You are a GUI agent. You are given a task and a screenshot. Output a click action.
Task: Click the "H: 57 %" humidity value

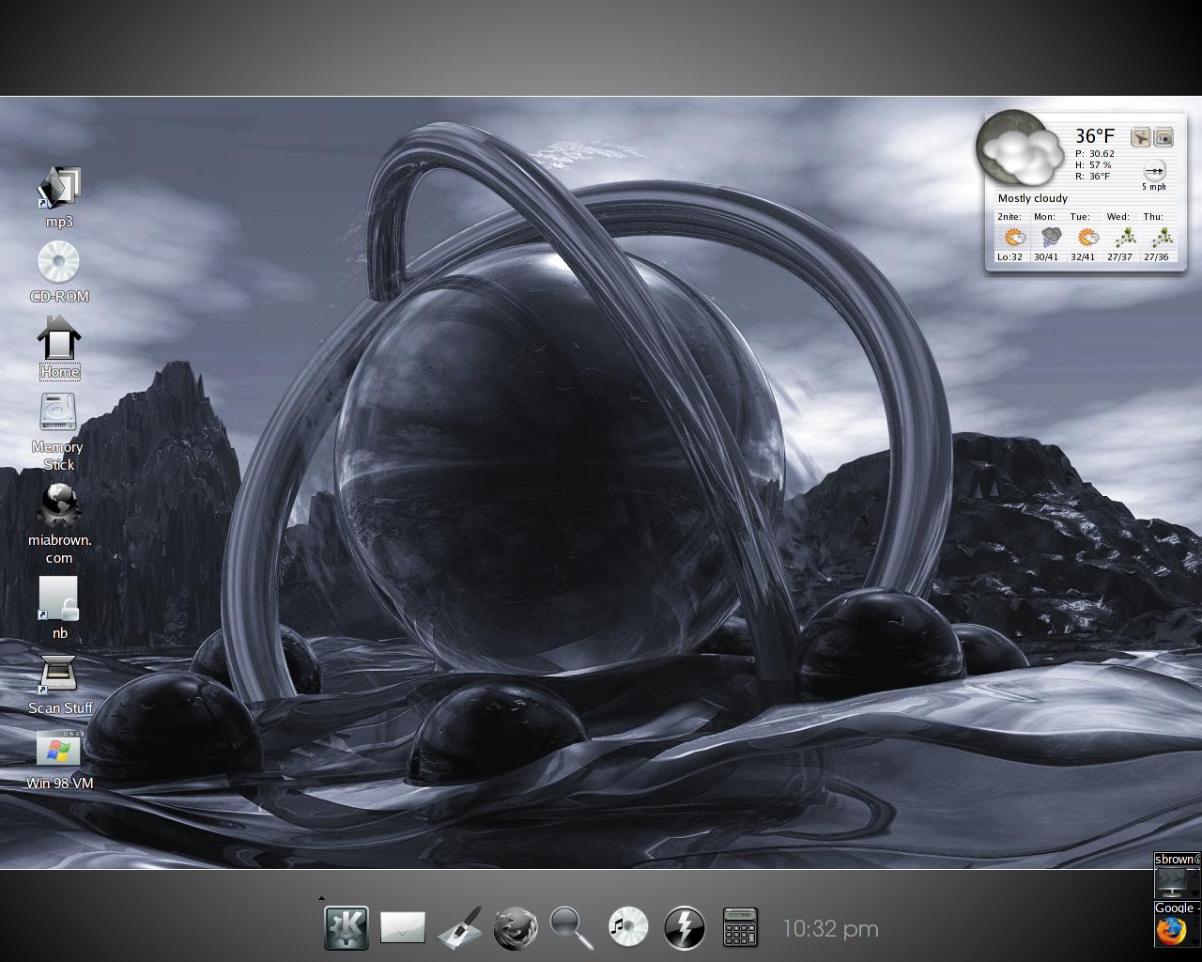(x=1093, y=164)
